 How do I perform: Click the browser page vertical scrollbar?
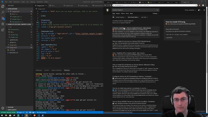(207, 40)
